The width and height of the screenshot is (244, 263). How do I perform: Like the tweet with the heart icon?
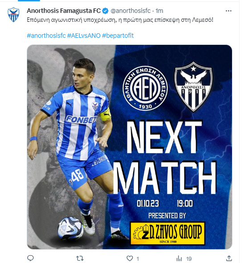[x=130, y=258]
